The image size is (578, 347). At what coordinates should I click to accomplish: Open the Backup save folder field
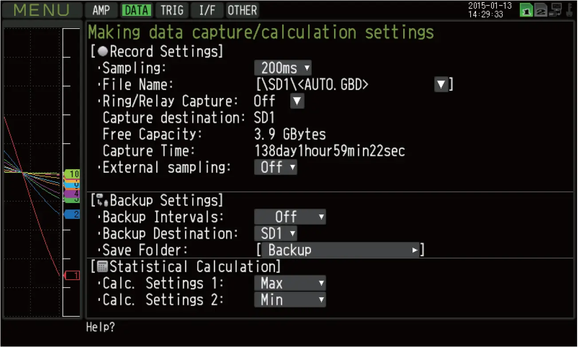pyautogui.click(x=340, y=250)
